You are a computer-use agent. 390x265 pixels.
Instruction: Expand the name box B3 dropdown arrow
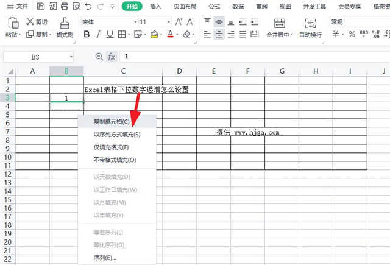coord(71,57)
